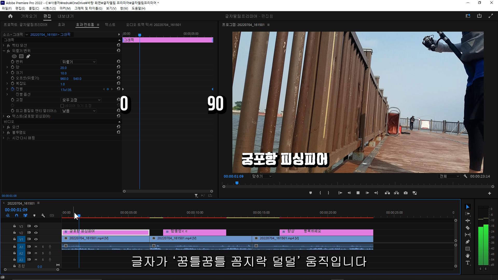The image size is (498, 280).
Task: Switch to the 텍스트 panel tab
Action: click(110, 25)
